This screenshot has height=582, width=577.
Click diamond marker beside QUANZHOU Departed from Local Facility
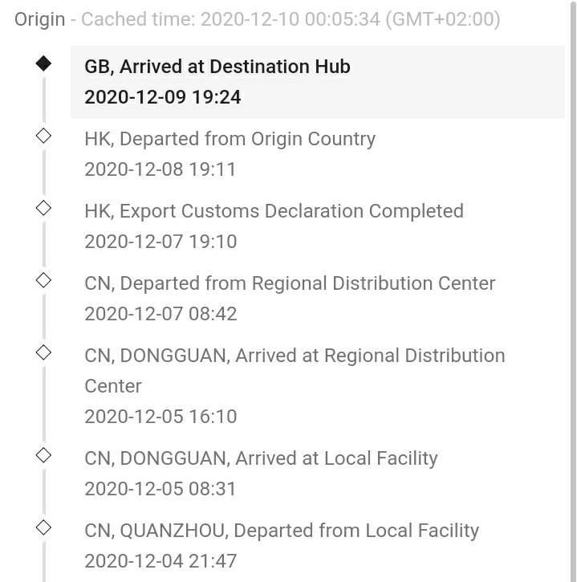coord(43,527)
